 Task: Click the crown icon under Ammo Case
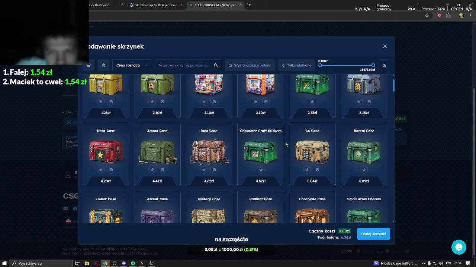coord(152,169)
